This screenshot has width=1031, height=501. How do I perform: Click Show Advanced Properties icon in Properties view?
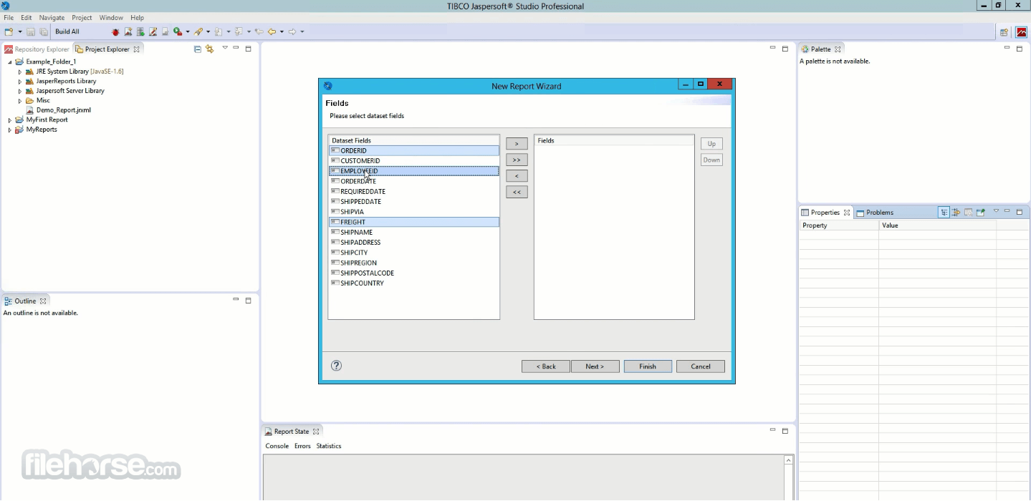coord(956,212)
